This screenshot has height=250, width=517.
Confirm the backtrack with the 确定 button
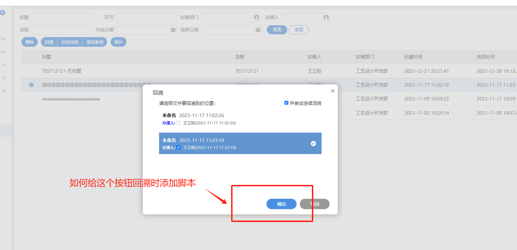pyautogui.click(x=281, y=204)
